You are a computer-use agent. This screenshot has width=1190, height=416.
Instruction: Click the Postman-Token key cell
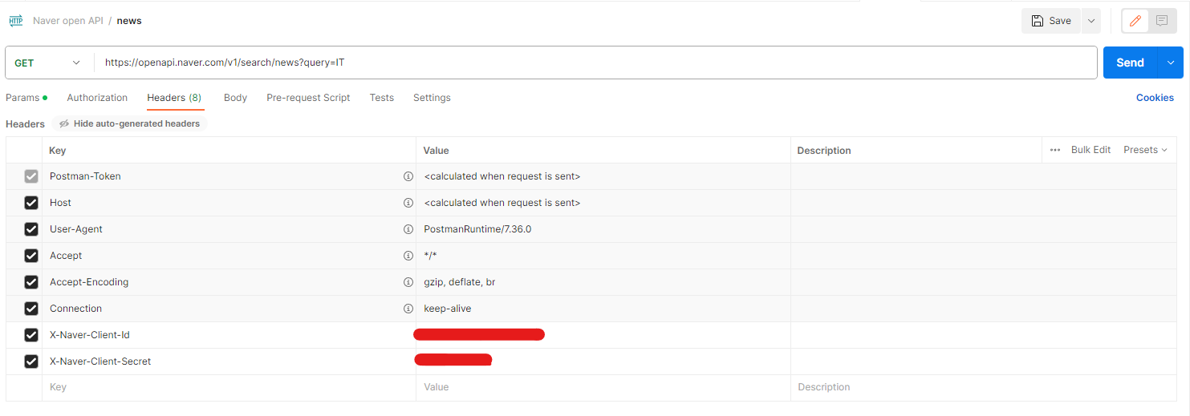229,176
